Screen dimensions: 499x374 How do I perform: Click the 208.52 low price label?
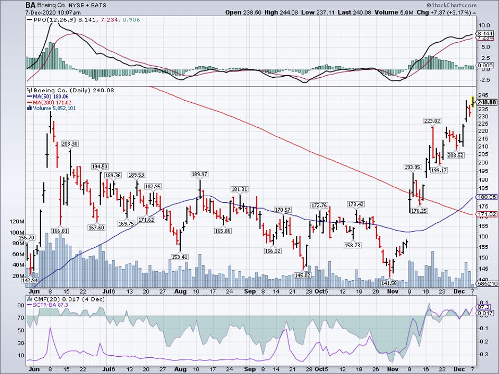(x=455, y=155)
